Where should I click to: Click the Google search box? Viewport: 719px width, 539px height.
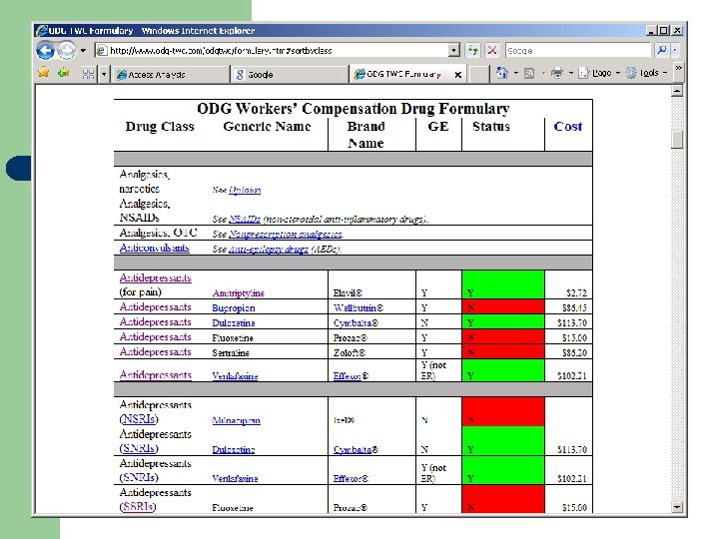click(578, 51)
